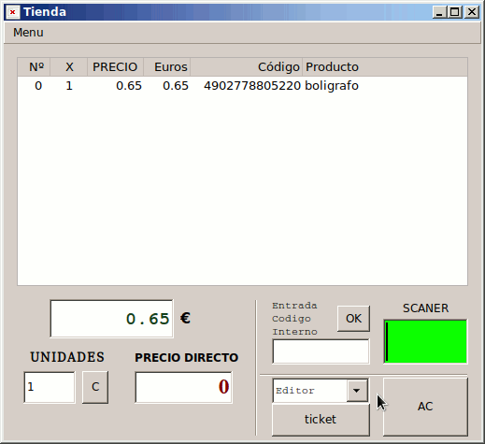Select the boligrafo row in the list

pos(242,86)
